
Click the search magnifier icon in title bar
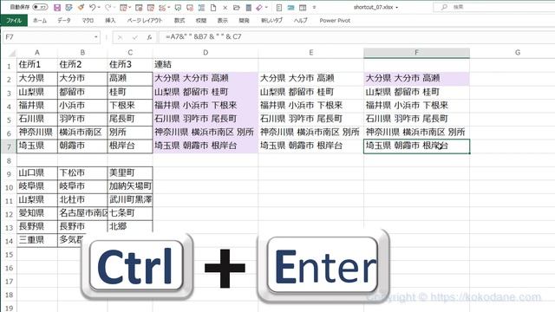pos(444,7)
